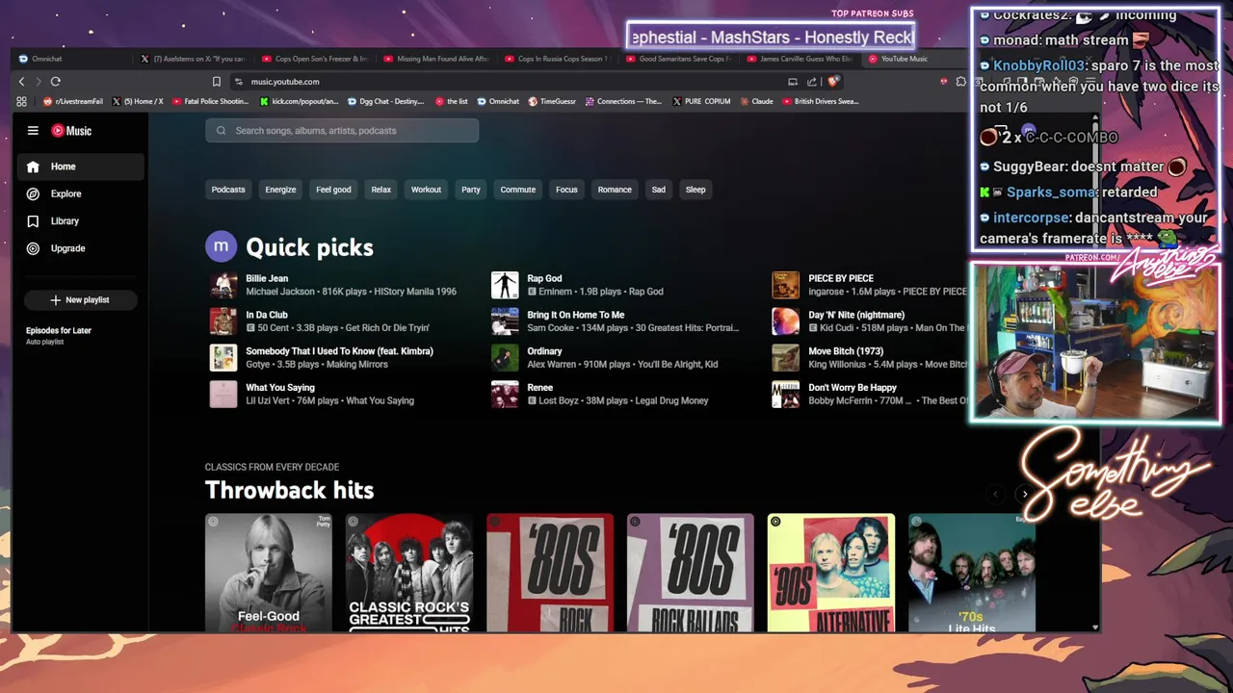Open the kick.com/popout bookmark
The image size is (1233, 693).
click(299, 101)
